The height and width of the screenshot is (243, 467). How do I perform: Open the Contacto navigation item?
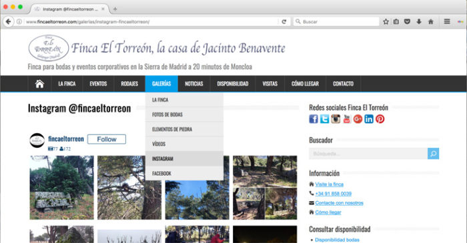pyautogui.click(x=343, y=84)
